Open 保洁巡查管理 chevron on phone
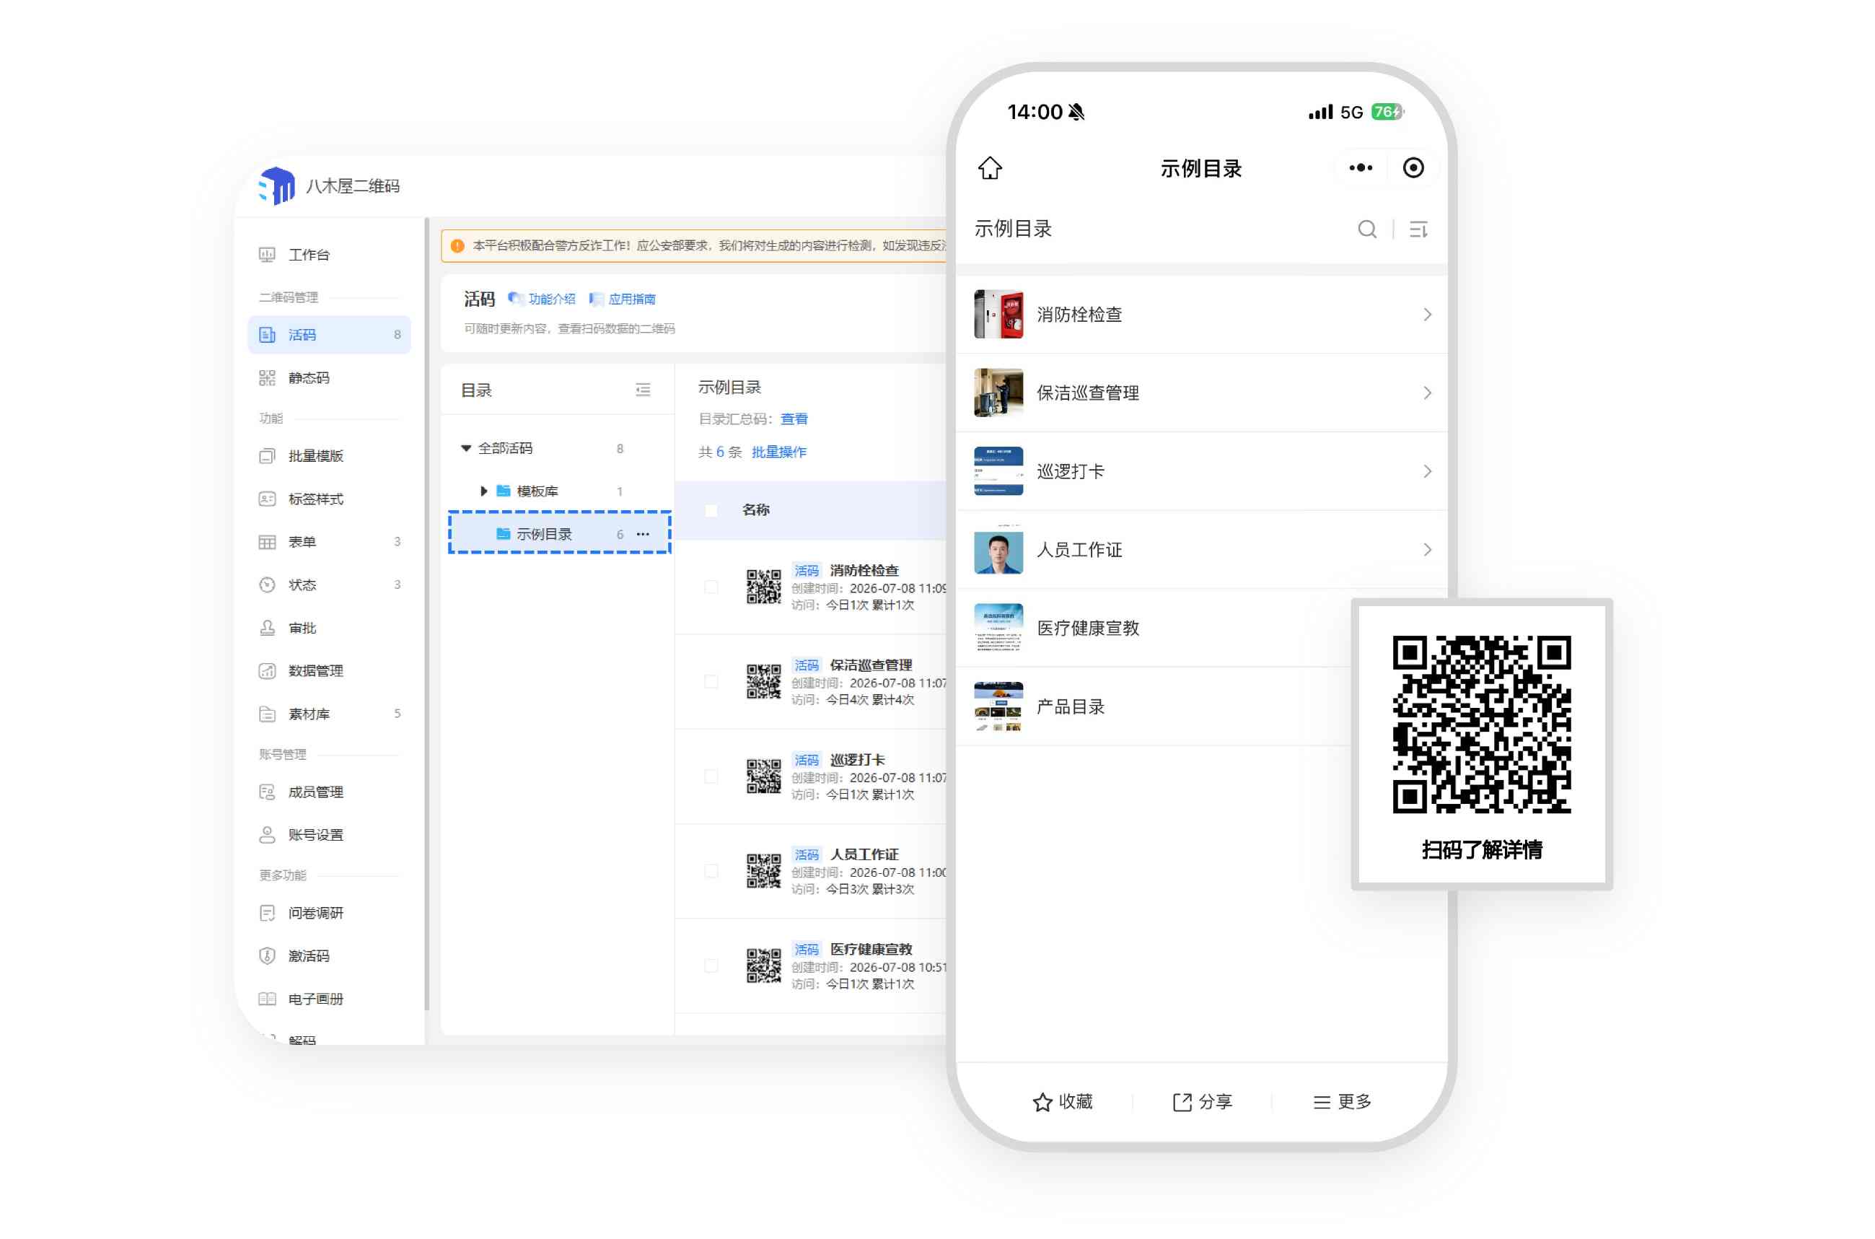The width and height of the screenshot is (1875, 1239). pos(1427,393)
